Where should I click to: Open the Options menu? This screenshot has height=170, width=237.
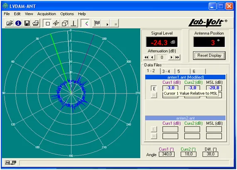pyautogui.click(x=67, y=14)
